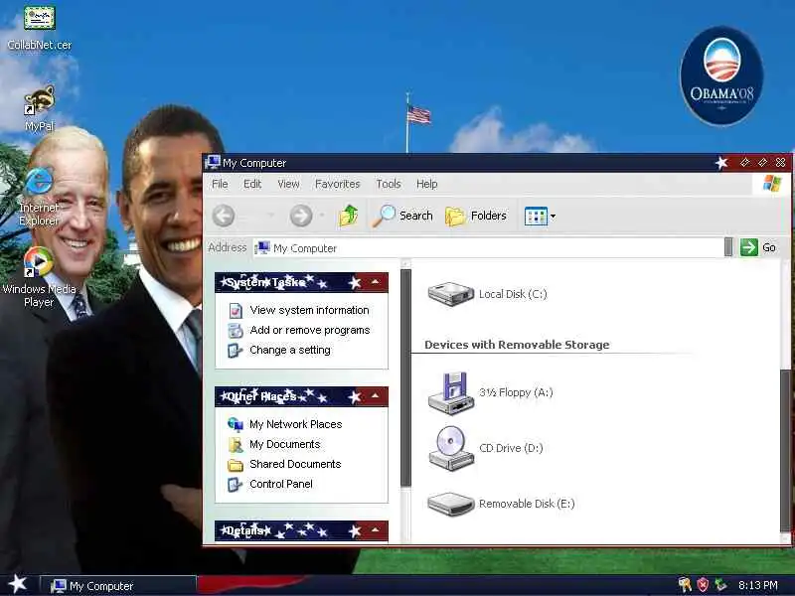Select the CD Drive (D:) icon
The width and height of the screenshot is (795, 596).
pyautogui.click(x=485, y=448)
